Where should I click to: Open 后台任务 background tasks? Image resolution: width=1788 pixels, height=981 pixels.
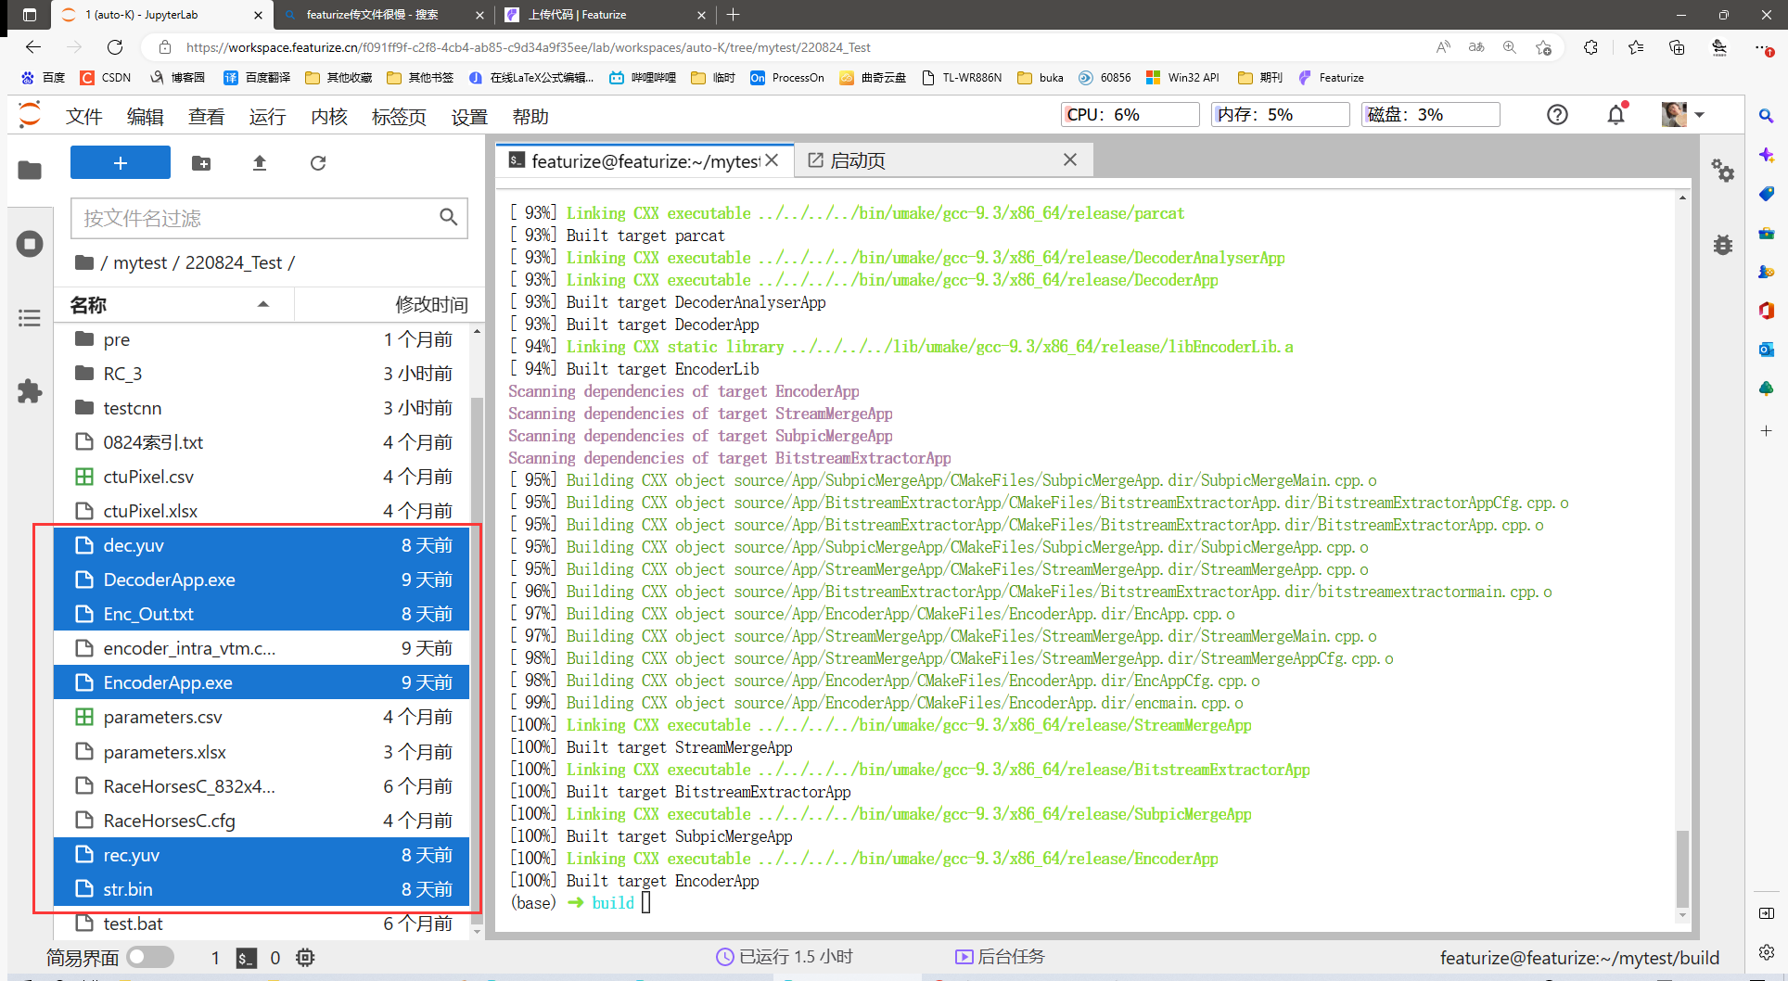[x=1000, y=957]
